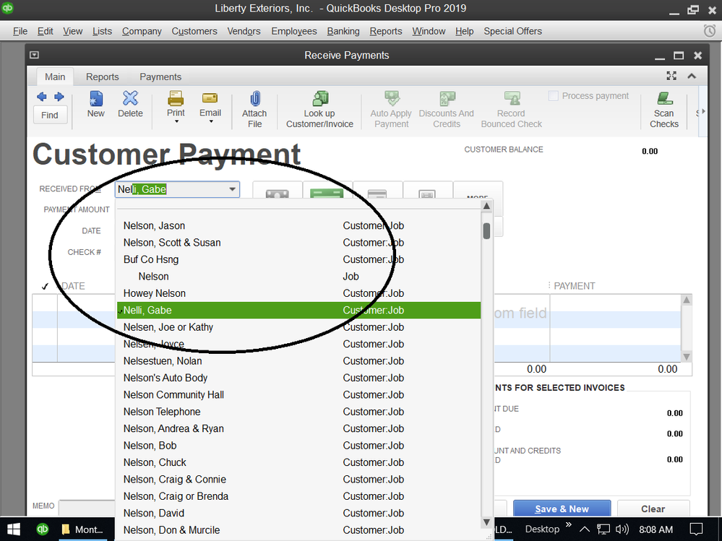Click the QuickBooks taskbar icon
722x541 pixels.
43,529
